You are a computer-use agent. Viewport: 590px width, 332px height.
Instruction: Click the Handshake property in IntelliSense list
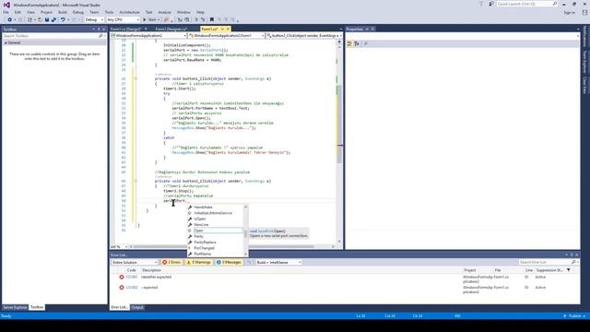(x=203, y=207)
